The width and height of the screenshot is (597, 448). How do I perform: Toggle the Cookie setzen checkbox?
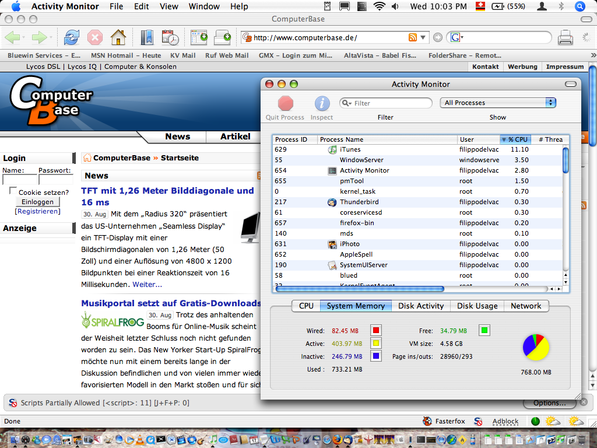tap(13, 190)
